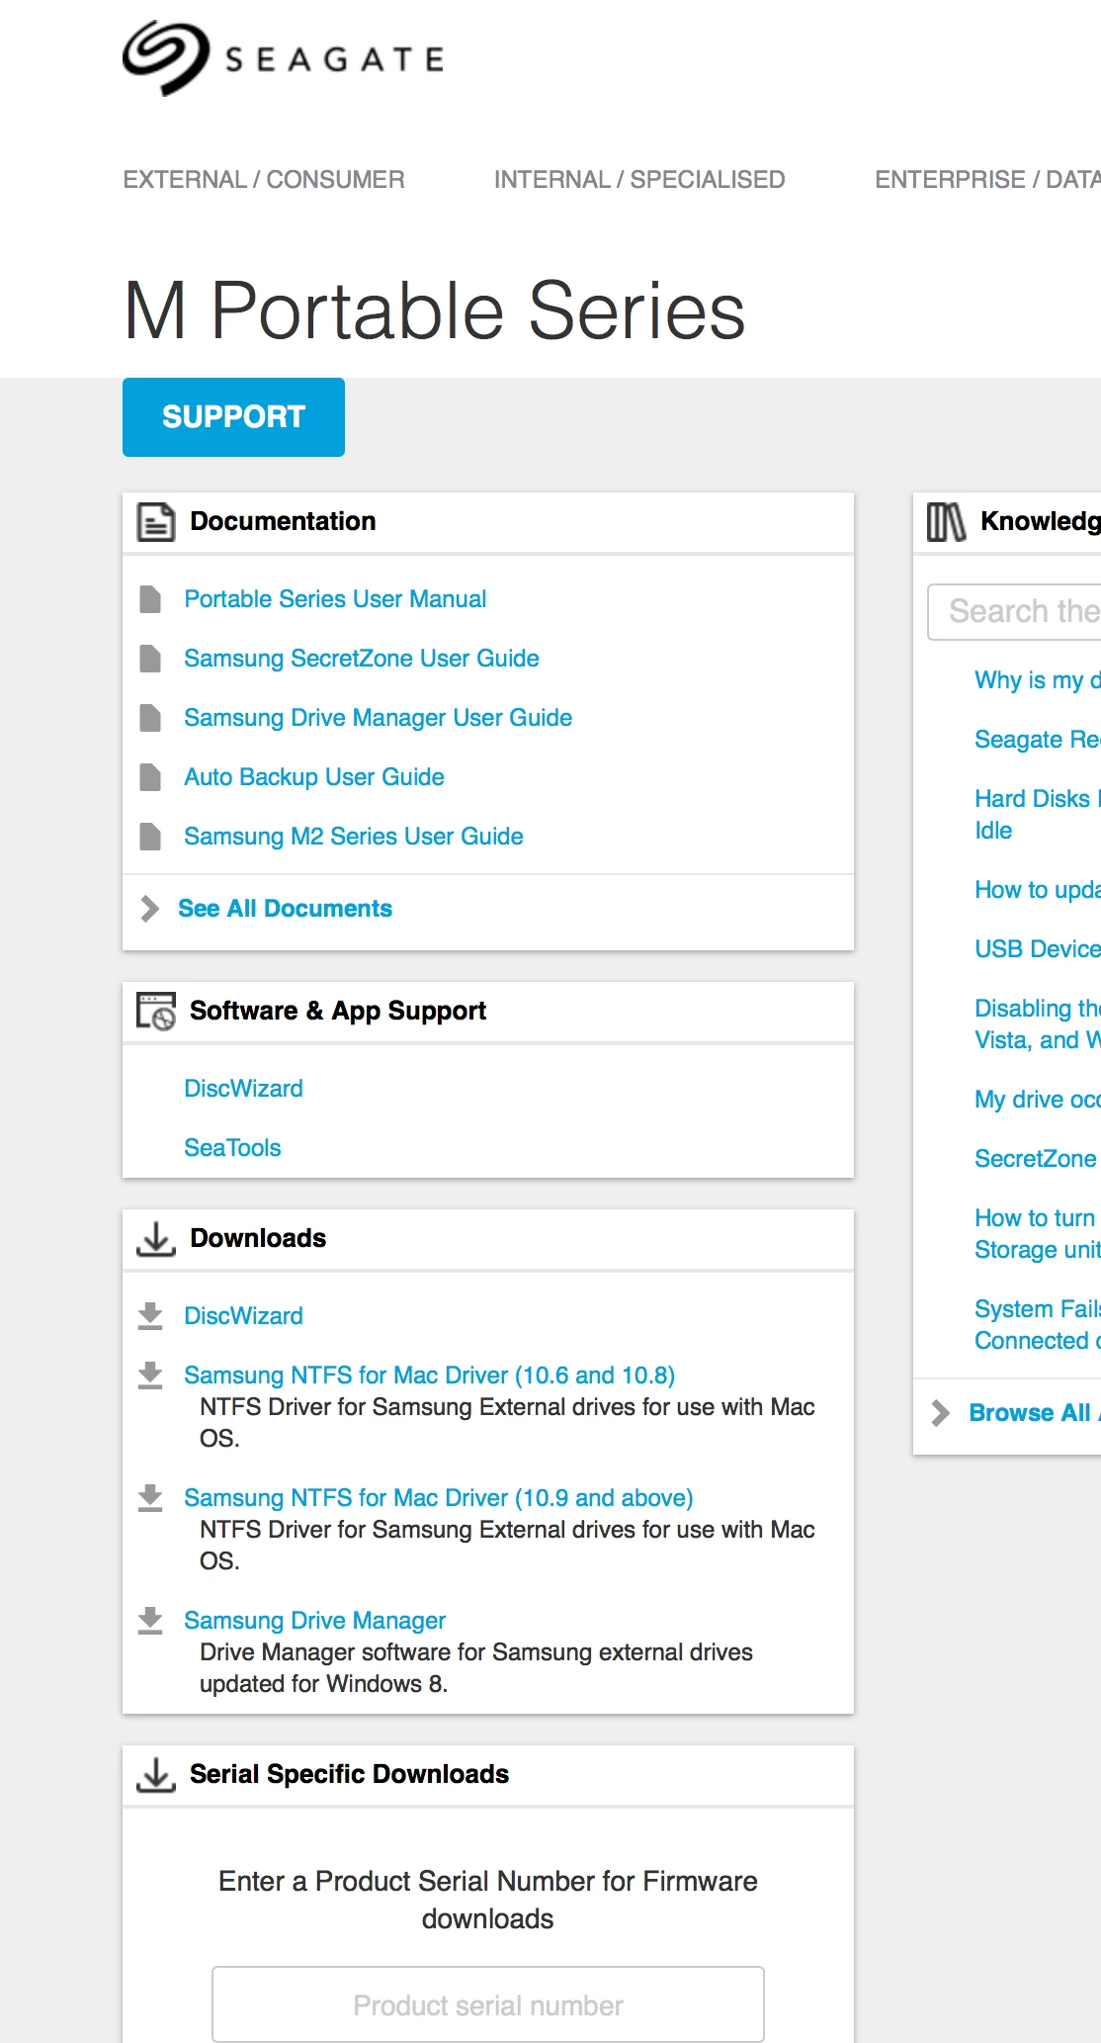The width and height of the screenshot is (1101, 2043).
Task: Click See All Documents link
Action: 285,909
